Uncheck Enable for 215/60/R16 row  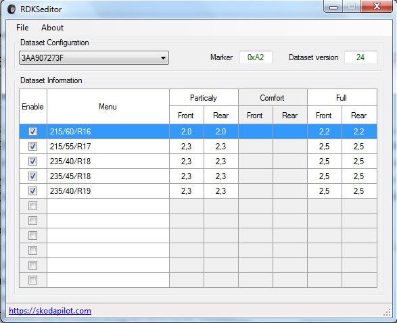32,132
